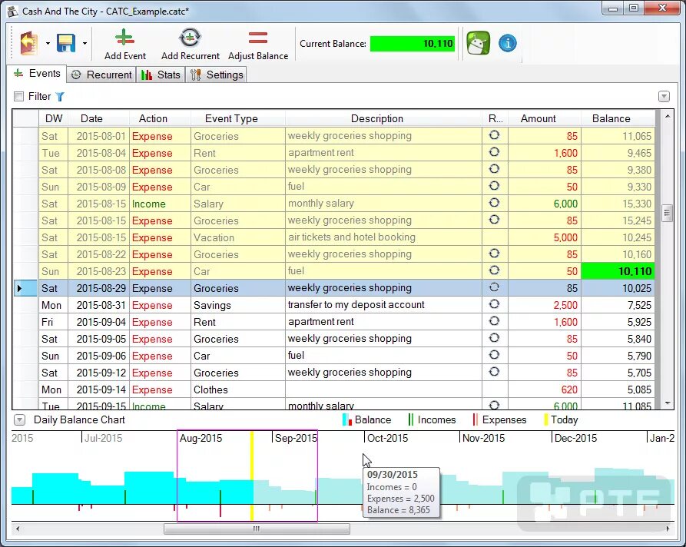Click recurrent icon in 2015-09-04 Rent row
The height and width of the screenshot is (547, 686).
tap(495, 321)
